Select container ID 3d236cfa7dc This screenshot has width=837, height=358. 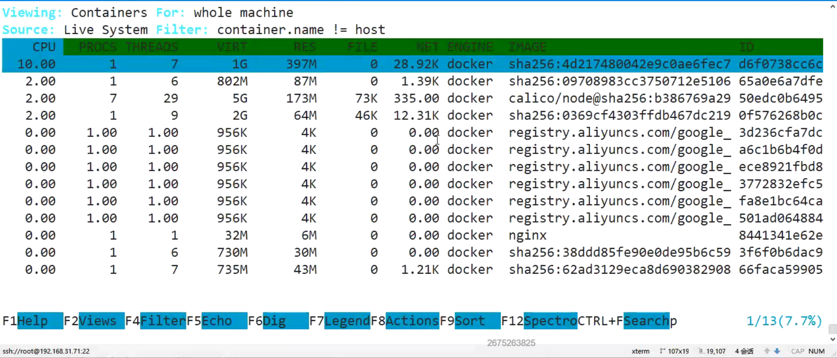[781, 132]
